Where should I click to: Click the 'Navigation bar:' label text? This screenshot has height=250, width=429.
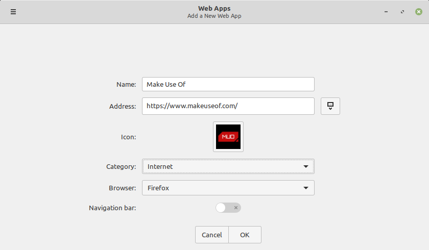112,208
